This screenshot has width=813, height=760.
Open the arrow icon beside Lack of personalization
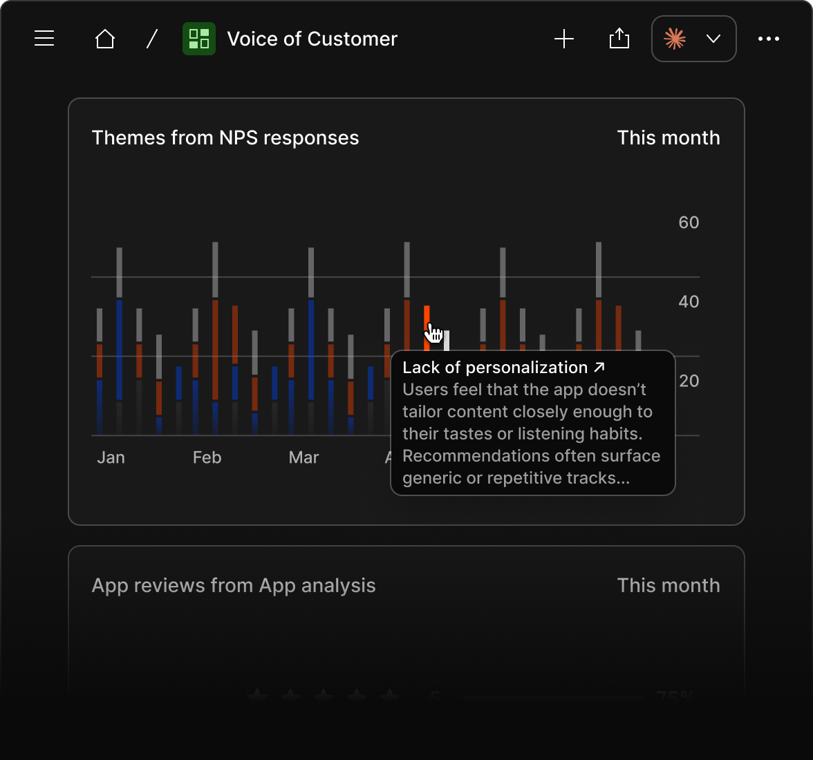599,368
